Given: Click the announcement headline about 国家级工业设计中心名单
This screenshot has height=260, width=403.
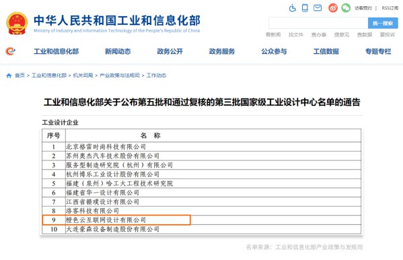Looking at the screenshot, I should point(202,102).
